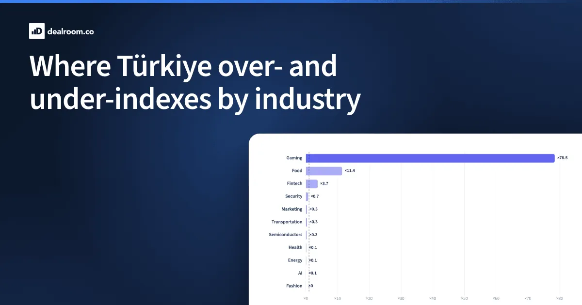Click the Transportation category label
582x305 pixels.
[x=287, y=222]
